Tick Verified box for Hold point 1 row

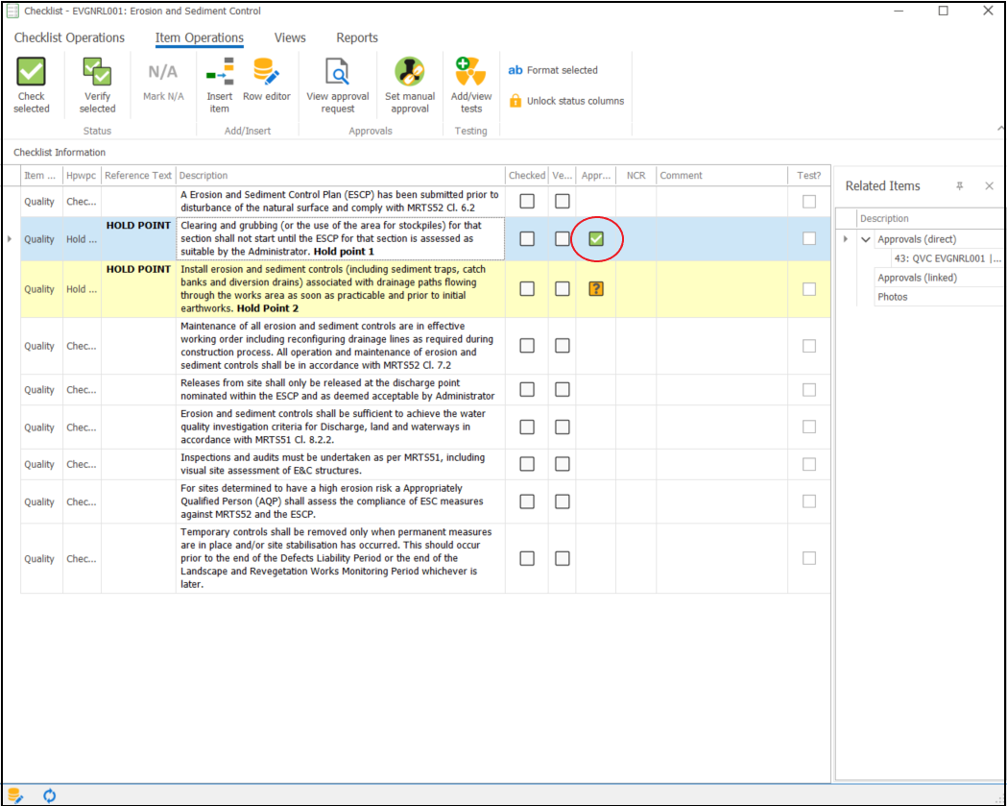[563, 239]
